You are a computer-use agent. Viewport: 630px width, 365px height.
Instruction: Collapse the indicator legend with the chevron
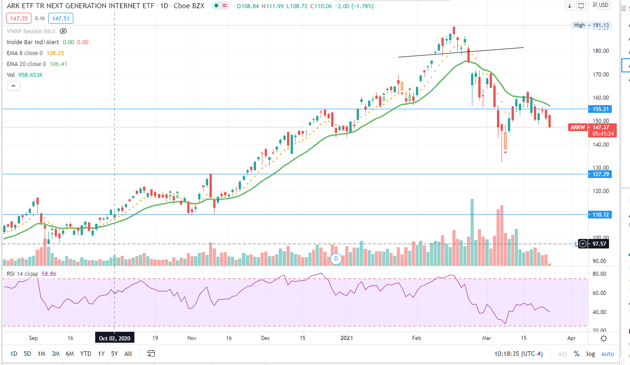tap(13, 86)
